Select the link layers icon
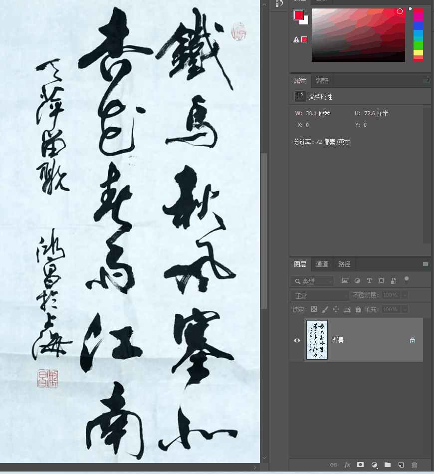This screenshot has height=474, width=434. click(333, 465)
